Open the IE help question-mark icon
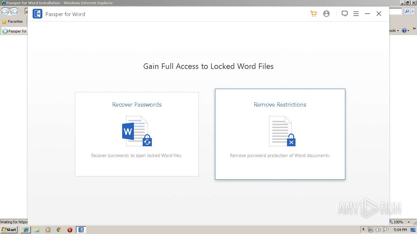Screen dimensions: 417x234 tap(404, 31)
